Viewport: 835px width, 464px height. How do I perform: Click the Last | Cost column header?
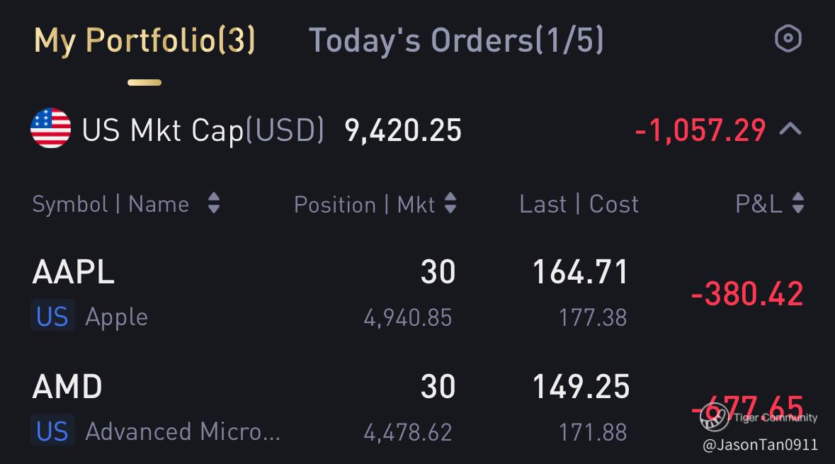[x=579, y=205]
